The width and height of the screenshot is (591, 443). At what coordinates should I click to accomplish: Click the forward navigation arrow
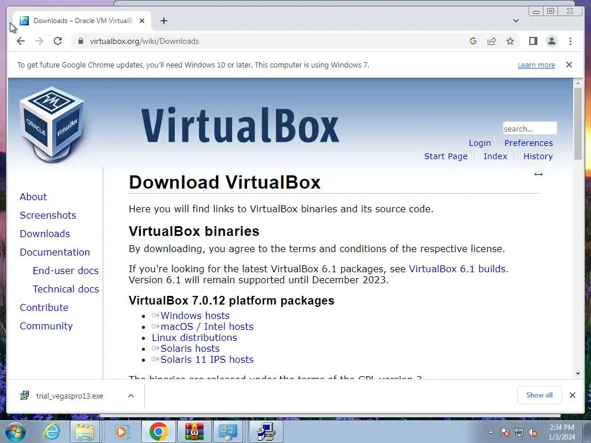coord(39,41)
